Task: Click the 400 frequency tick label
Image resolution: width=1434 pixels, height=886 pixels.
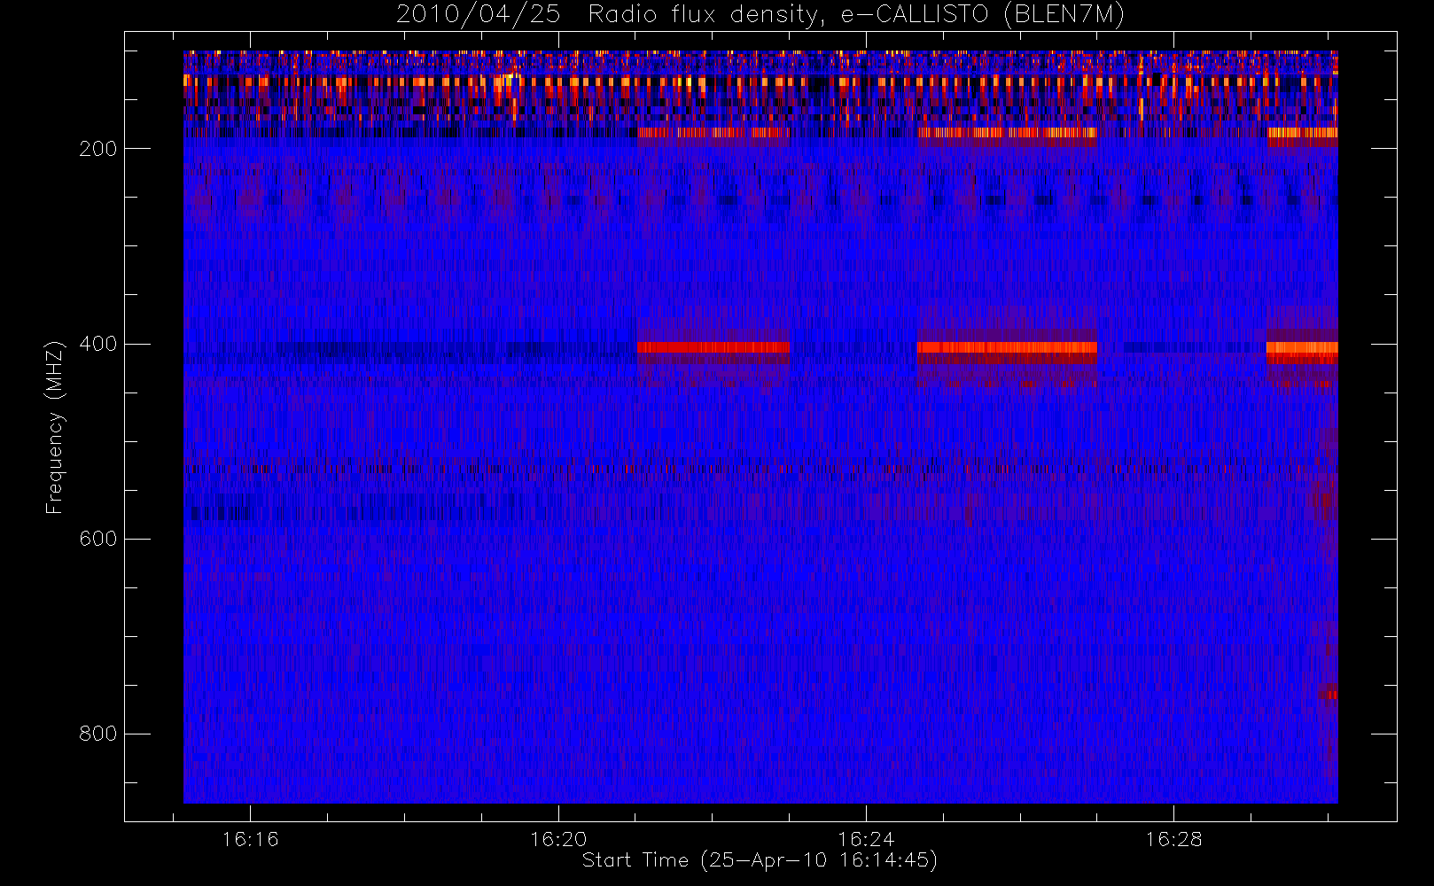Action: pos(97,344)
